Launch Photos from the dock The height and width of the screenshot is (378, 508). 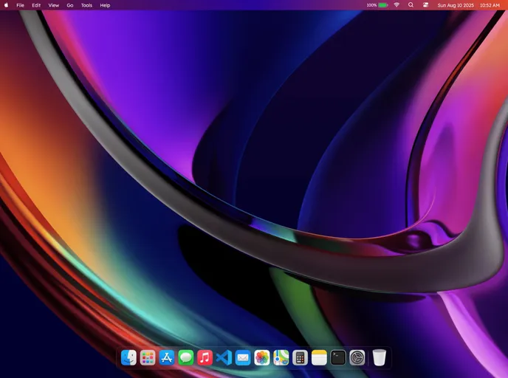click(262, 358)
